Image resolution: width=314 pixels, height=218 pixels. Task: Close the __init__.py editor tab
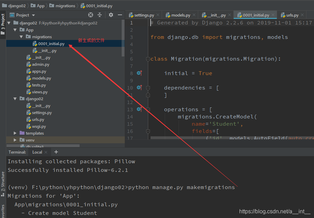(230, 15)
